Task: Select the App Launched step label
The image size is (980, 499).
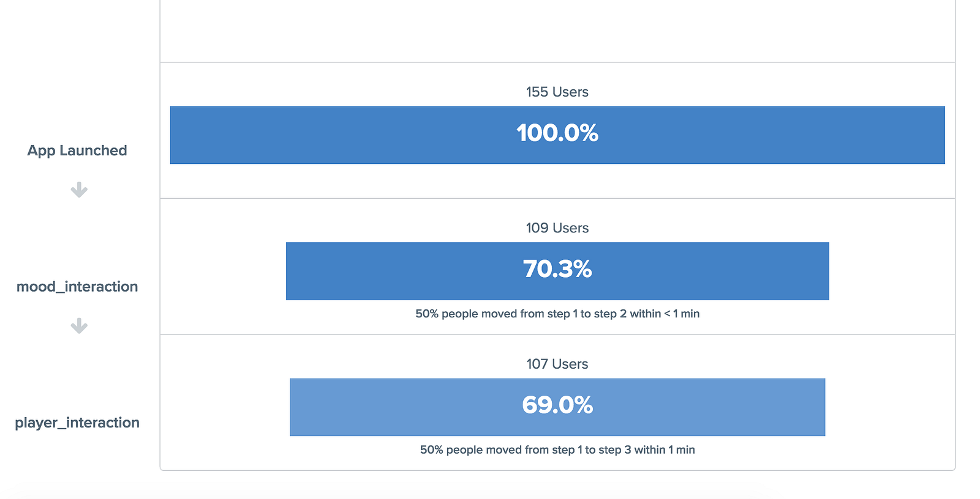Action: pyautogui.click(x=77, y=150)
